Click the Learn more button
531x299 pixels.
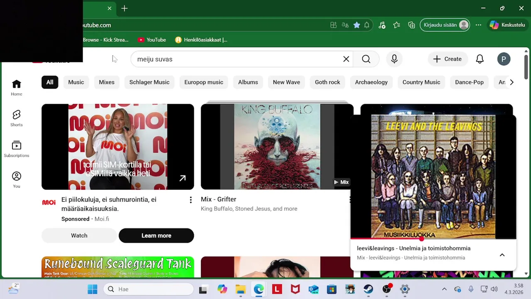pos(156,235)
